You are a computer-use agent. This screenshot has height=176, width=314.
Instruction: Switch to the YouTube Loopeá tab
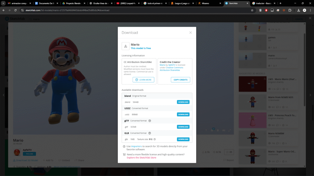click(x=128, y=3)
